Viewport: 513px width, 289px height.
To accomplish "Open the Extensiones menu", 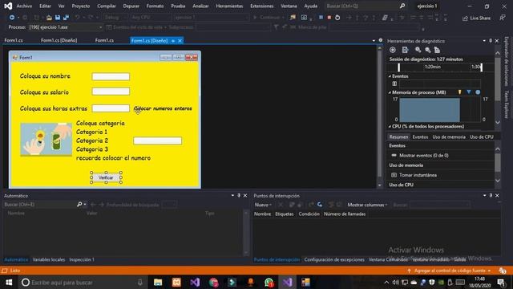I will point(262,6).
